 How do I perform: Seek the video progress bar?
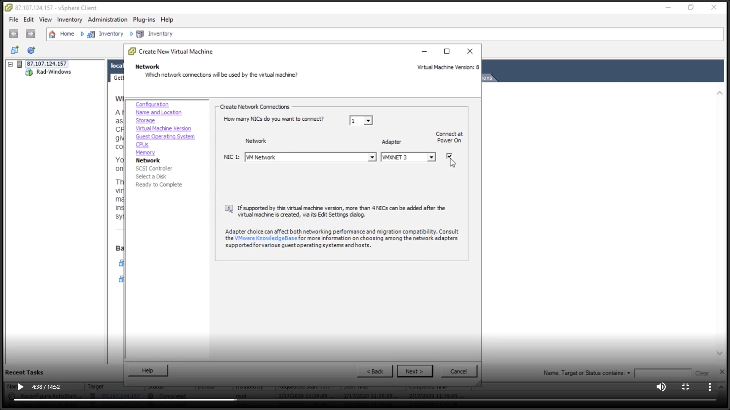(365, 399)
